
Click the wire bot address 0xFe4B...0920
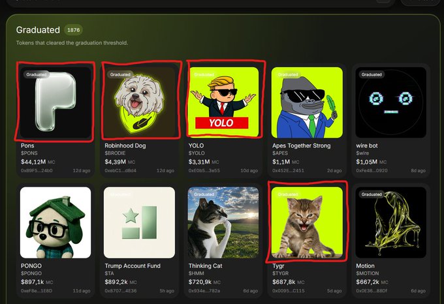coord(372,171)
